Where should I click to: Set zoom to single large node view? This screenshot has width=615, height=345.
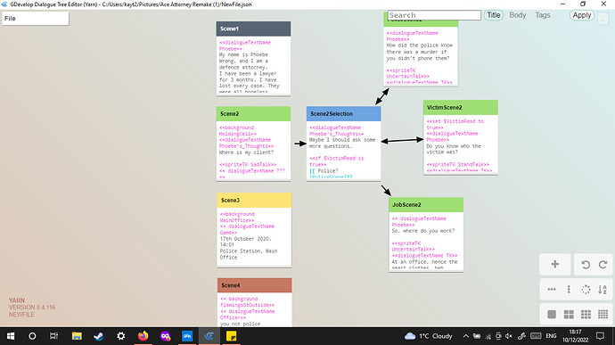(552, 315)
